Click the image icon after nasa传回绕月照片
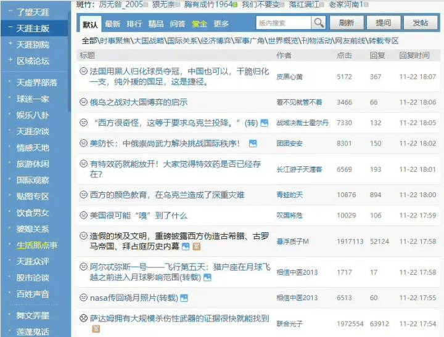444x337 pixels. pyautogui.click(x=185, y=298)
